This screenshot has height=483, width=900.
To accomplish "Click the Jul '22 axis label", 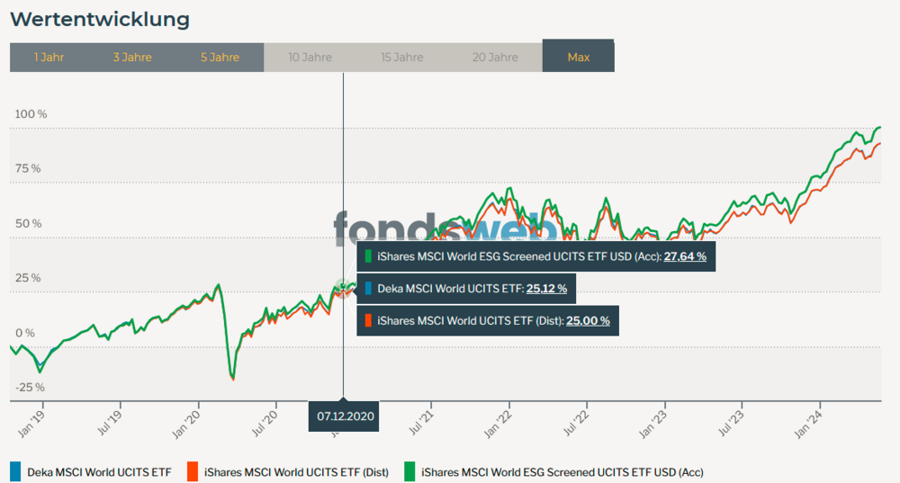I will click(x=577, y=424).
